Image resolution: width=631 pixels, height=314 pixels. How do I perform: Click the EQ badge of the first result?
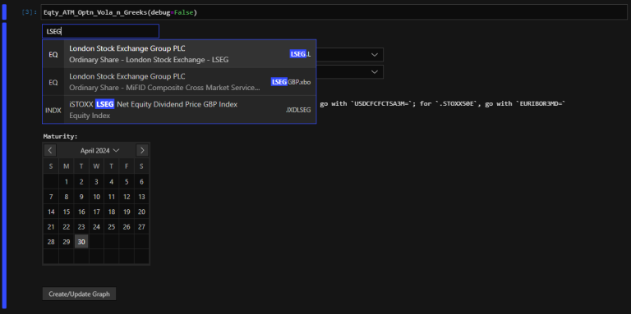[x=53, y=54]
